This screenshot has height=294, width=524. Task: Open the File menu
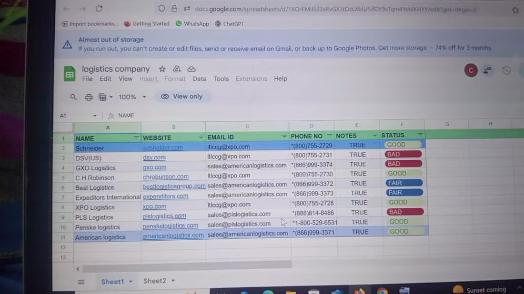click(x=87, y=79)
